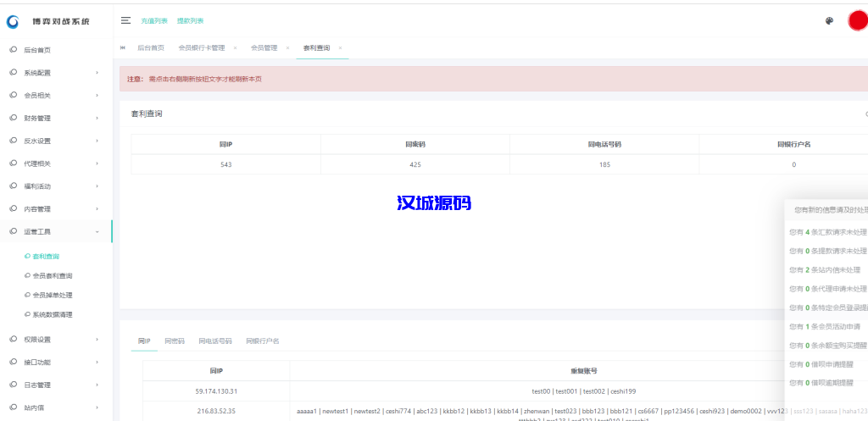This screenshot has height=421, width=868.
Task: Click the icon beside 代理相关
Action: click(14, 163)
